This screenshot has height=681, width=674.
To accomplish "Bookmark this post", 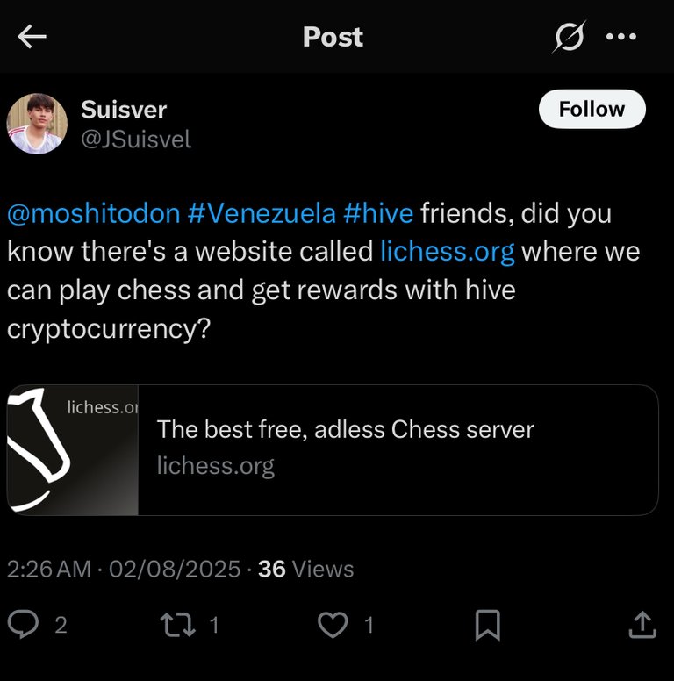I will tap(487, 624).
